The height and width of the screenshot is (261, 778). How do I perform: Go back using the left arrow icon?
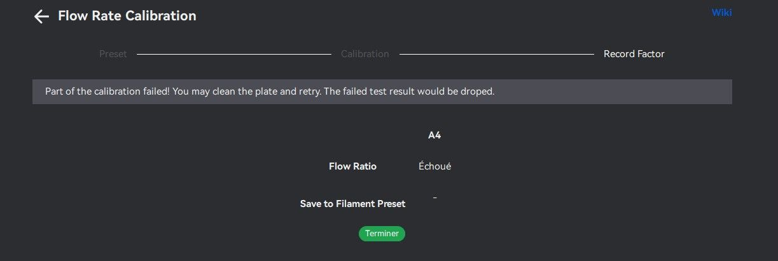pyautogui.click(x=41, y=17)
